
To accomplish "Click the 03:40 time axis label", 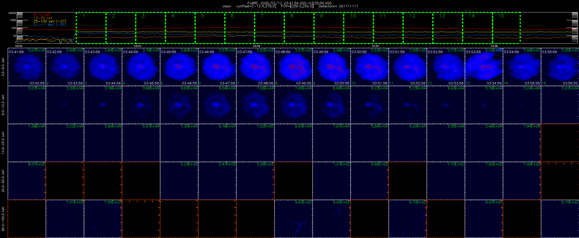I will [x=19, y=46].
